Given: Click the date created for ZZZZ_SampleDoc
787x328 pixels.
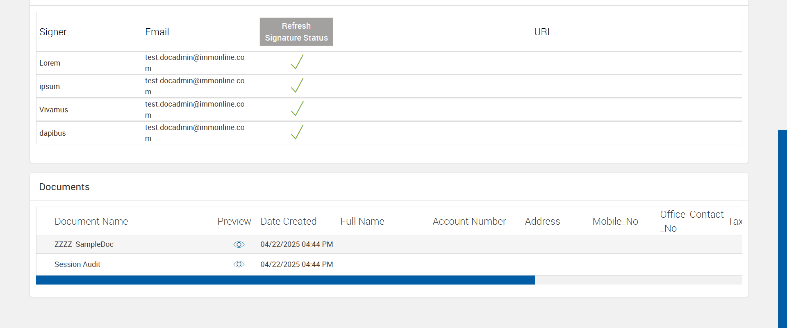Looking at the screenshot, I should [297, 244].
